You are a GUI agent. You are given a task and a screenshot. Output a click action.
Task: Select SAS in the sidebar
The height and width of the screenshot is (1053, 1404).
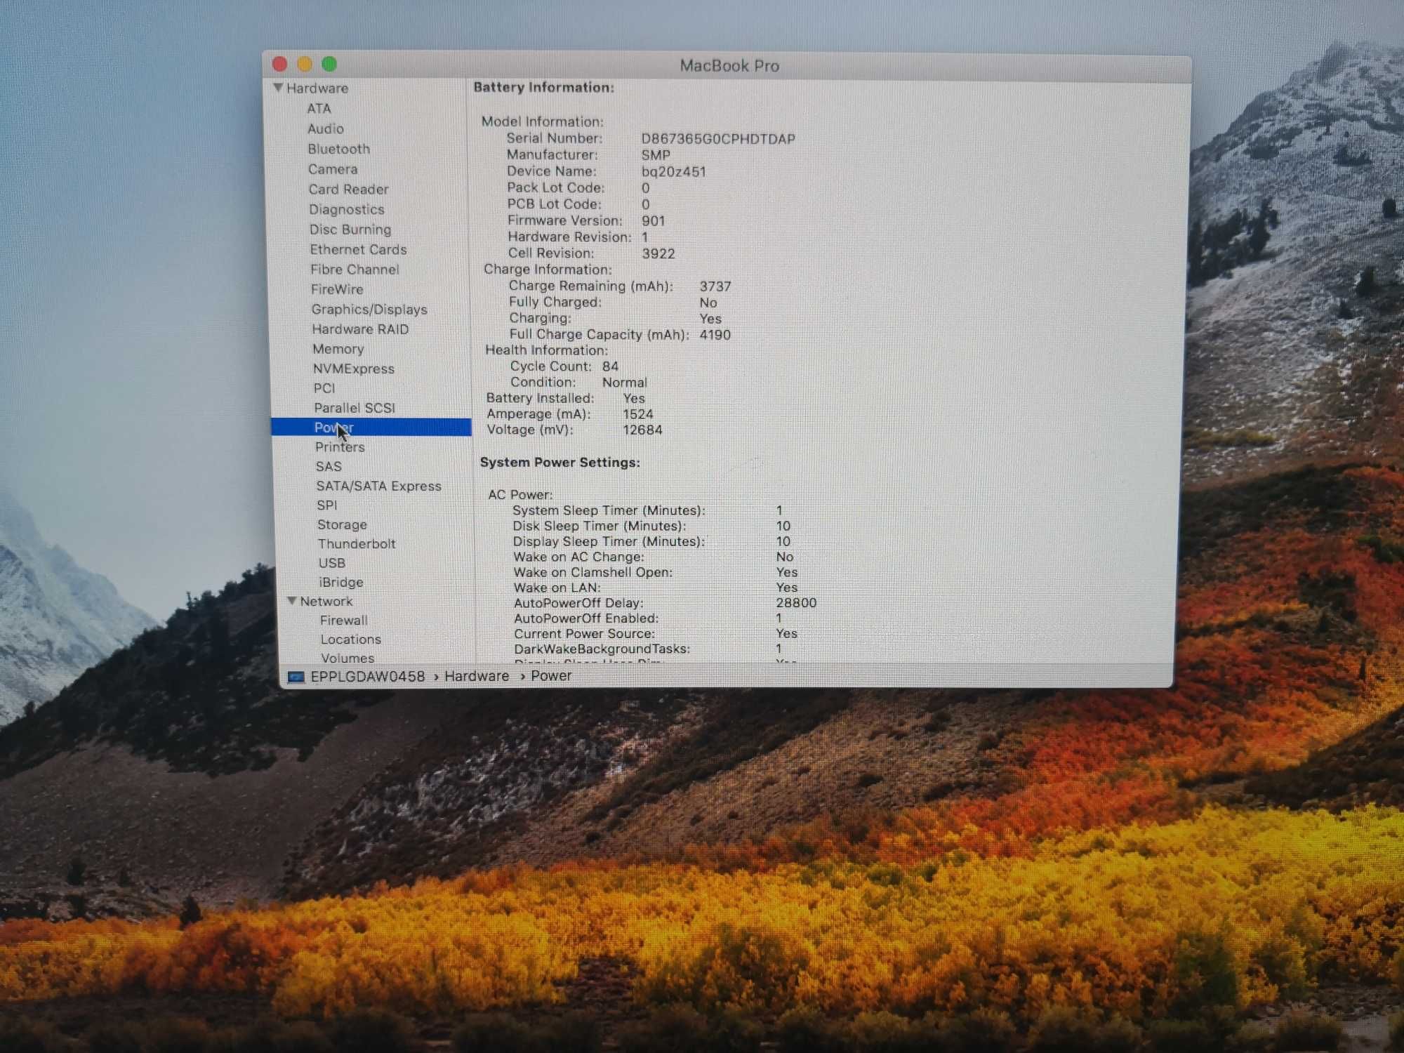click(x=329, y=466)
